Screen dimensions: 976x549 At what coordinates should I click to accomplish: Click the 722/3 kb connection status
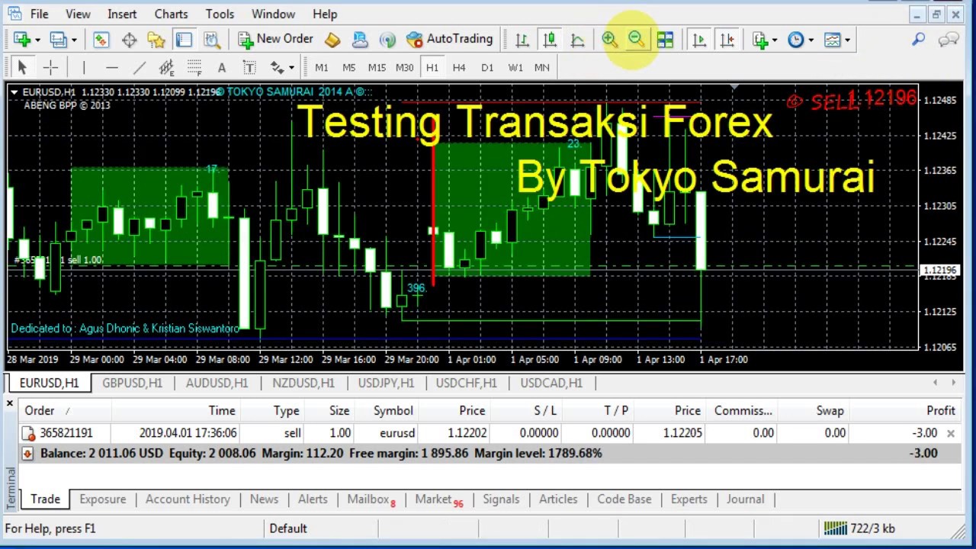click(859, 528)
